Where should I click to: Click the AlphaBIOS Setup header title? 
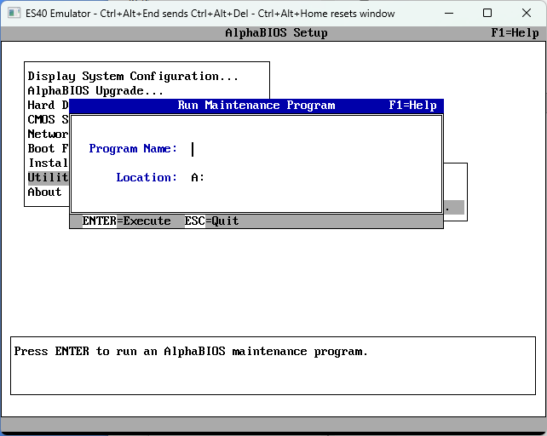coord(276,33)
